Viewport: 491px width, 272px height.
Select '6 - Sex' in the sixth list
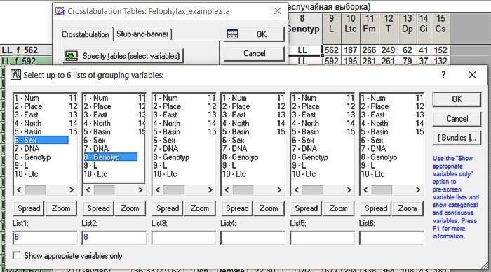coord(372,141)
